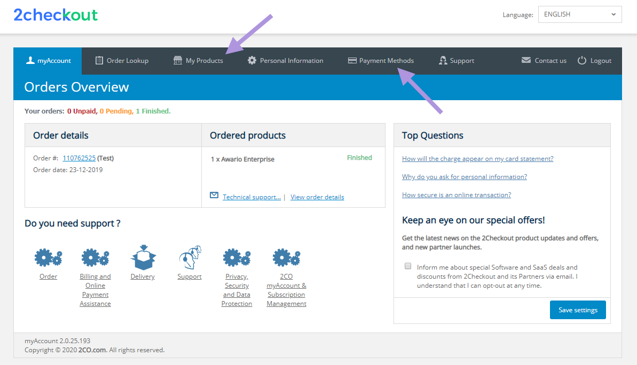The width and height of the screenshot is (637, 365).
Task: Click the 2CO.com copyright footer text
Action: [92, 350]
